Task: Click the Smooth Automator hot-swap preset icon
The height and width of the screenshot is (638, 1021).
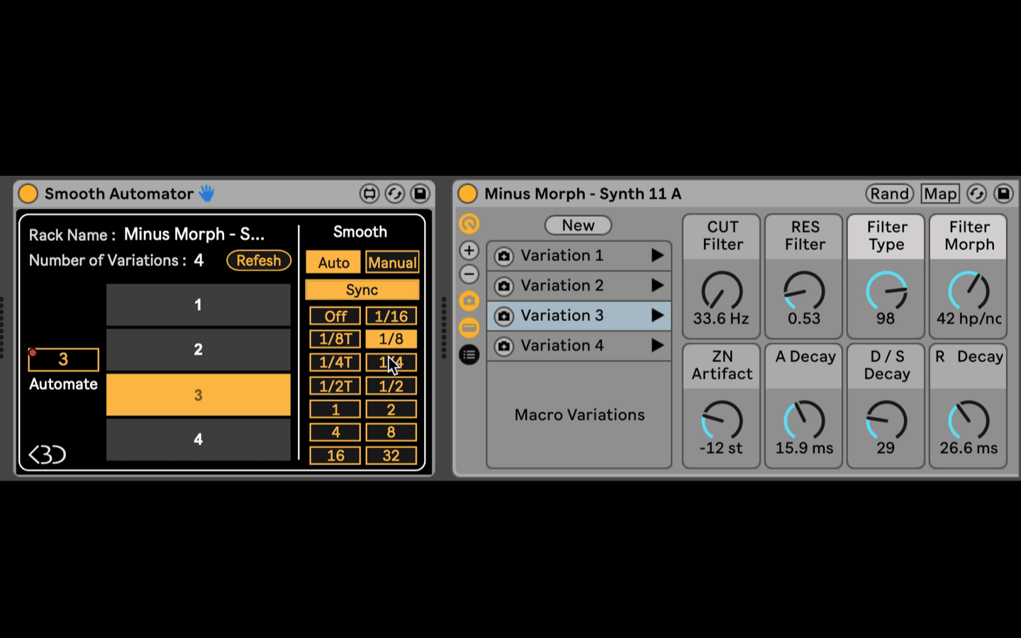Action: pos(395,194)
